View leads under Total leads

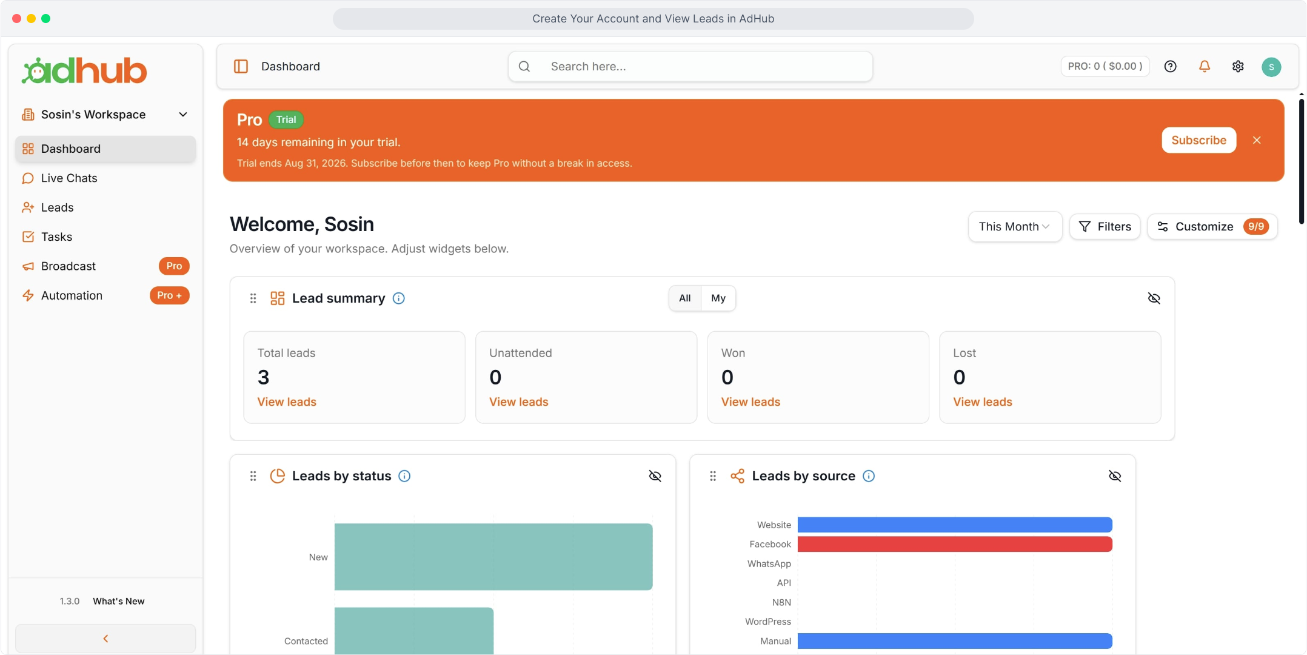point(287,402)
